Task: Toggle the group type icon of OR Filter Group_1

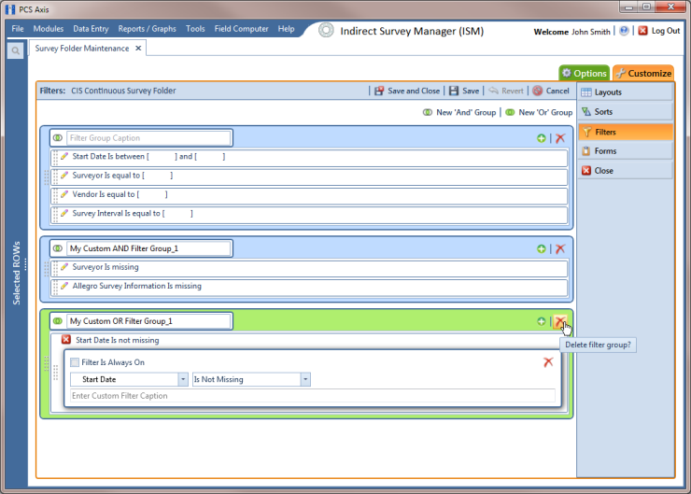Action: point(58,321)
